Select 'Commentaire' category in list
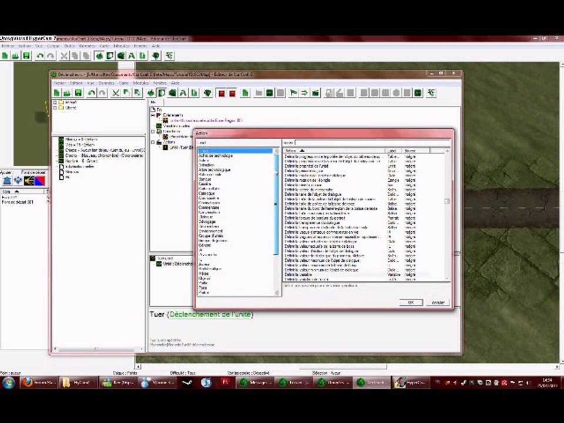Image resolution: width=564 pixels, height=423 pixels. click(209, 207)
